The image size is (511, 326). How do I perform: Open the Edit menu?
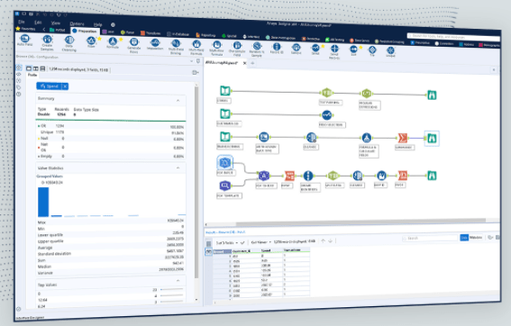pos(38,23)
